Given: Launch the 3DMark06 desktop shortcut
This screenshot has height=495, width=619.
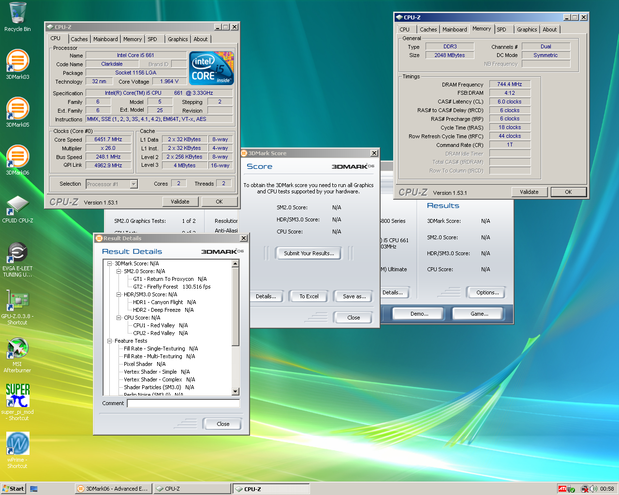Looking at the screenshot, I should (17, 160).
